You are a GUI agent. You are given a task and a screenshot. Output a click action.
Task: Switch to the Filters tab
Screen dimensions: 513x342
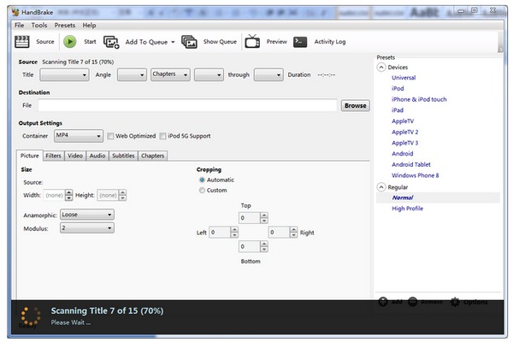pyautogui.click(x=53, y=156)
